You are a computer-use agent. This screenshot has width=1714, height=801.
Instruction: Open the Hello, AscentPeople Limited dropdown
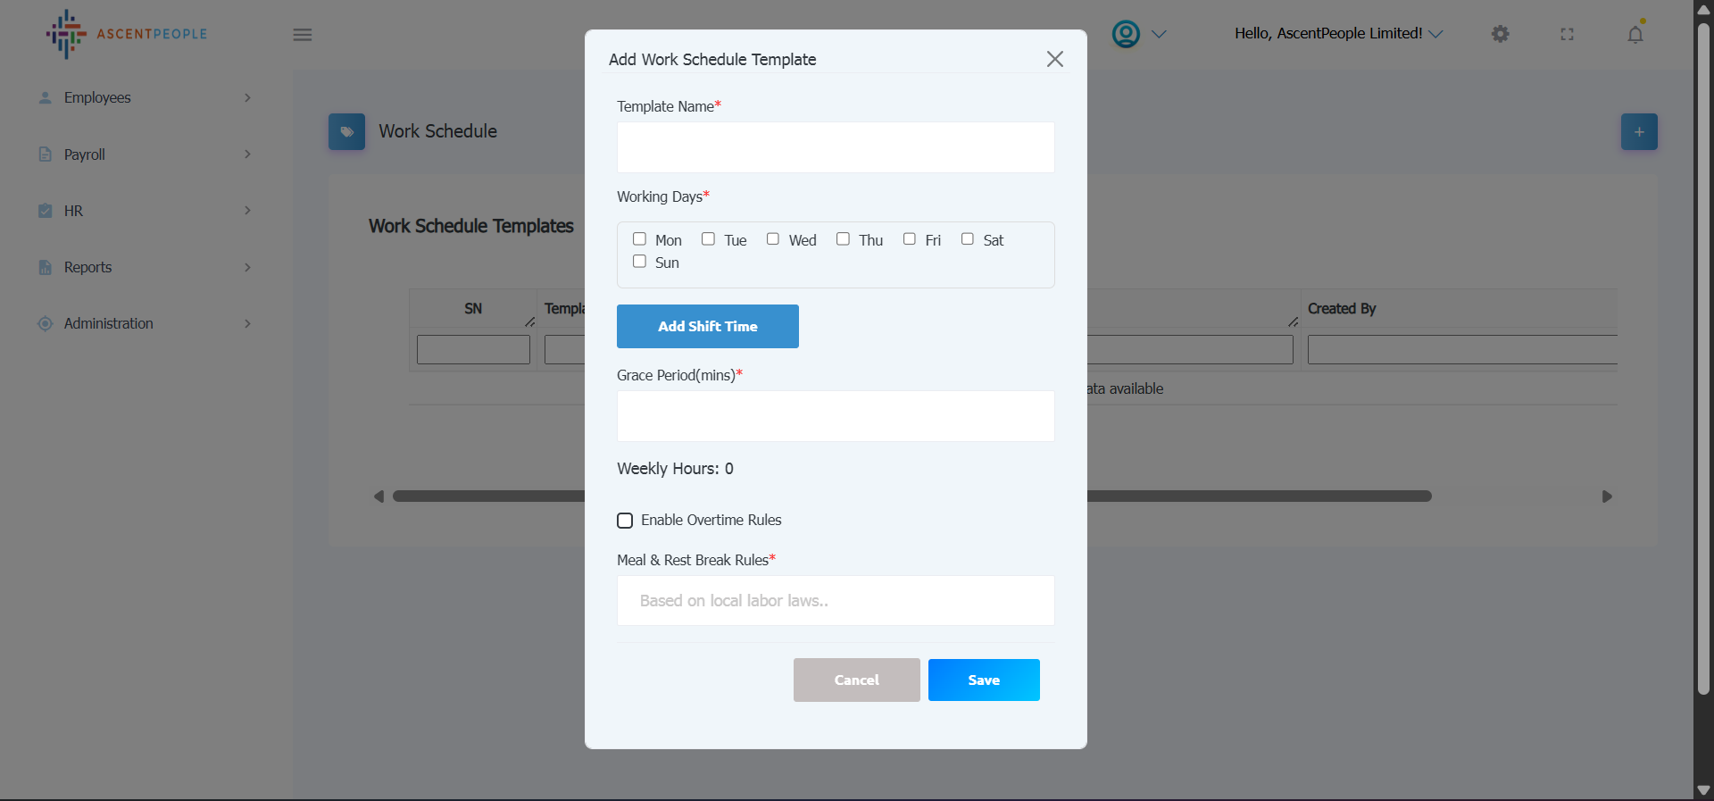tap(1337, 34)
